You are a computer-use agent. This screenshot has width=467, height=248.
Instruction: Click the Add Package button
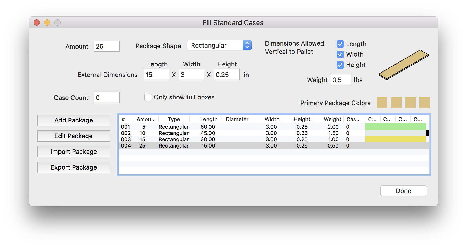[74, 120]
